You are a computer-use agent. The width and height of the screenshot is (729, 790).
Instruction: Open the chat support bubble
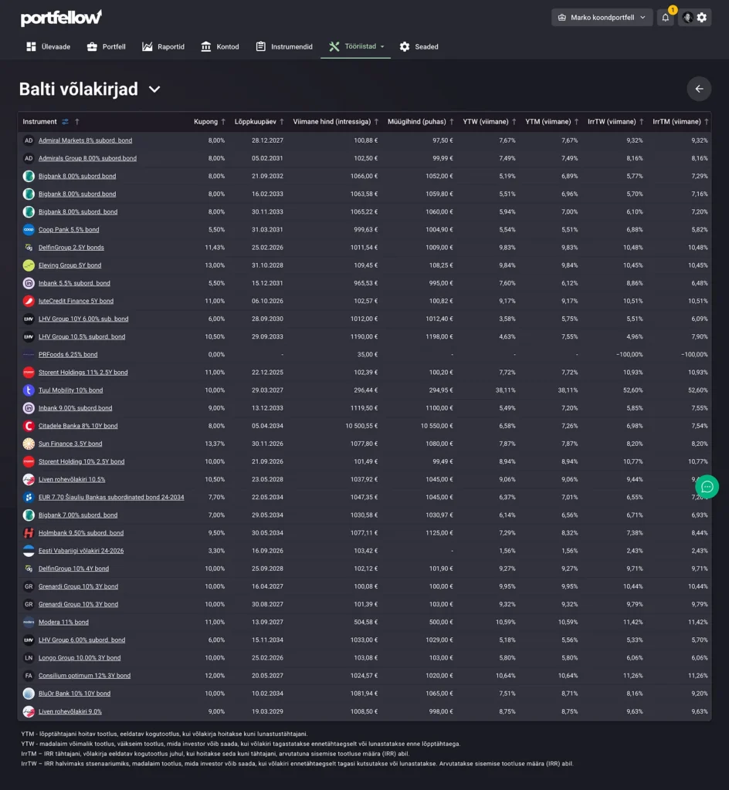[x=707, y=487]
